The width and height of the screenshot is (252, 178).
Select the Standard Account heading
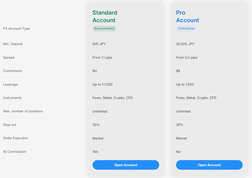click(105, 16)
